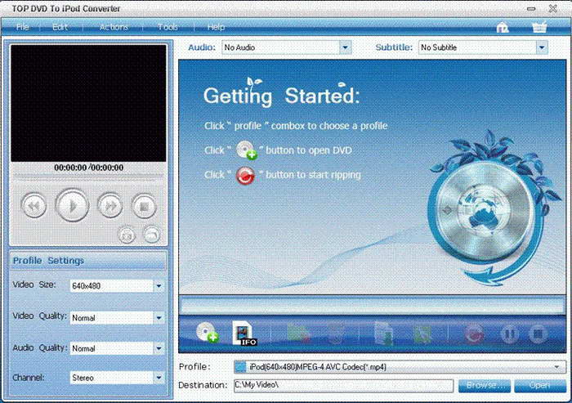Screen dimensions: 572x403
Task: Click the 'Getting Started:' heading
Action: [x=281, y=96]
